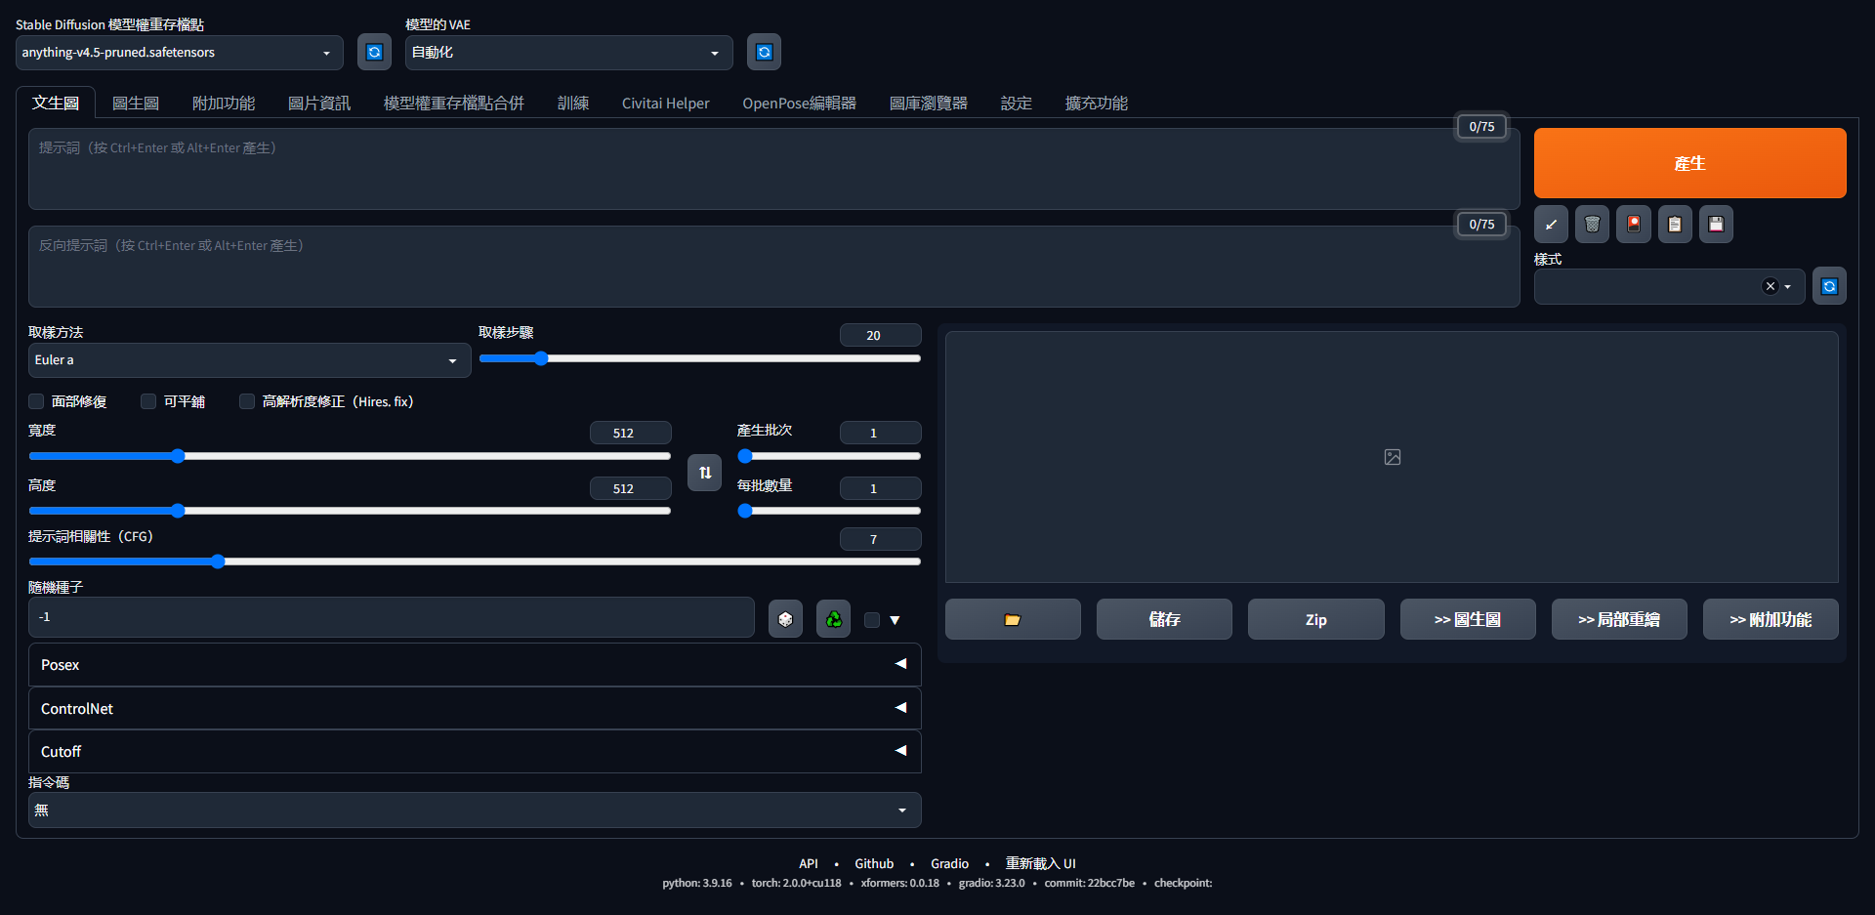Expand the ControlNet section
1875x915 pixels.
pyautogui.click(x=475, y=708)
